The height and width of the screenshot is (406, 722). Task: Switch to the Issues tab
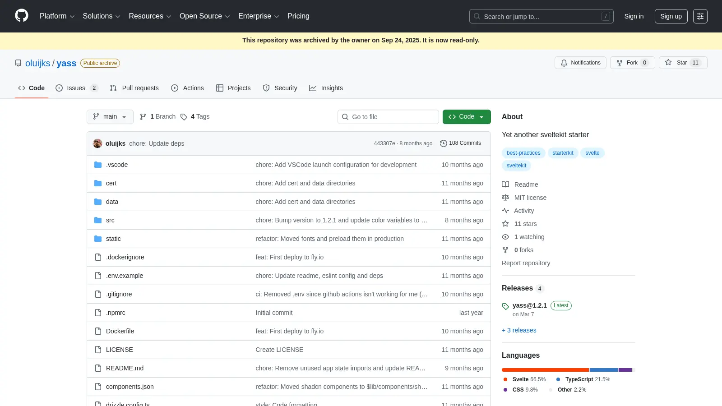pyautogui.click(x=76, y=88)
